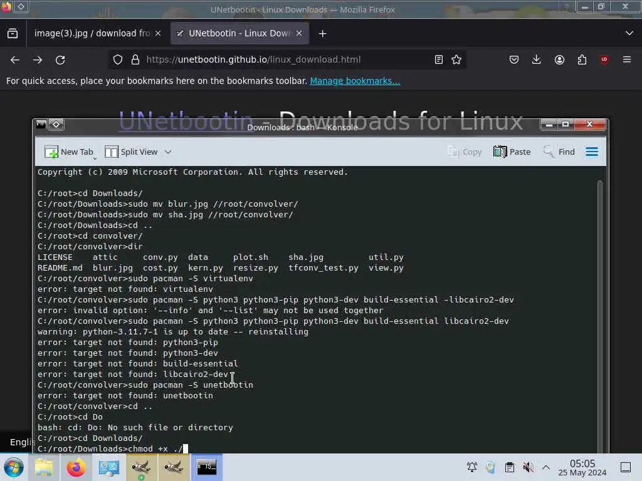The width and height of the screenshot is (642, 481).
Task: Unmute audio volume tray icon
Action: (x=528, y=467)
